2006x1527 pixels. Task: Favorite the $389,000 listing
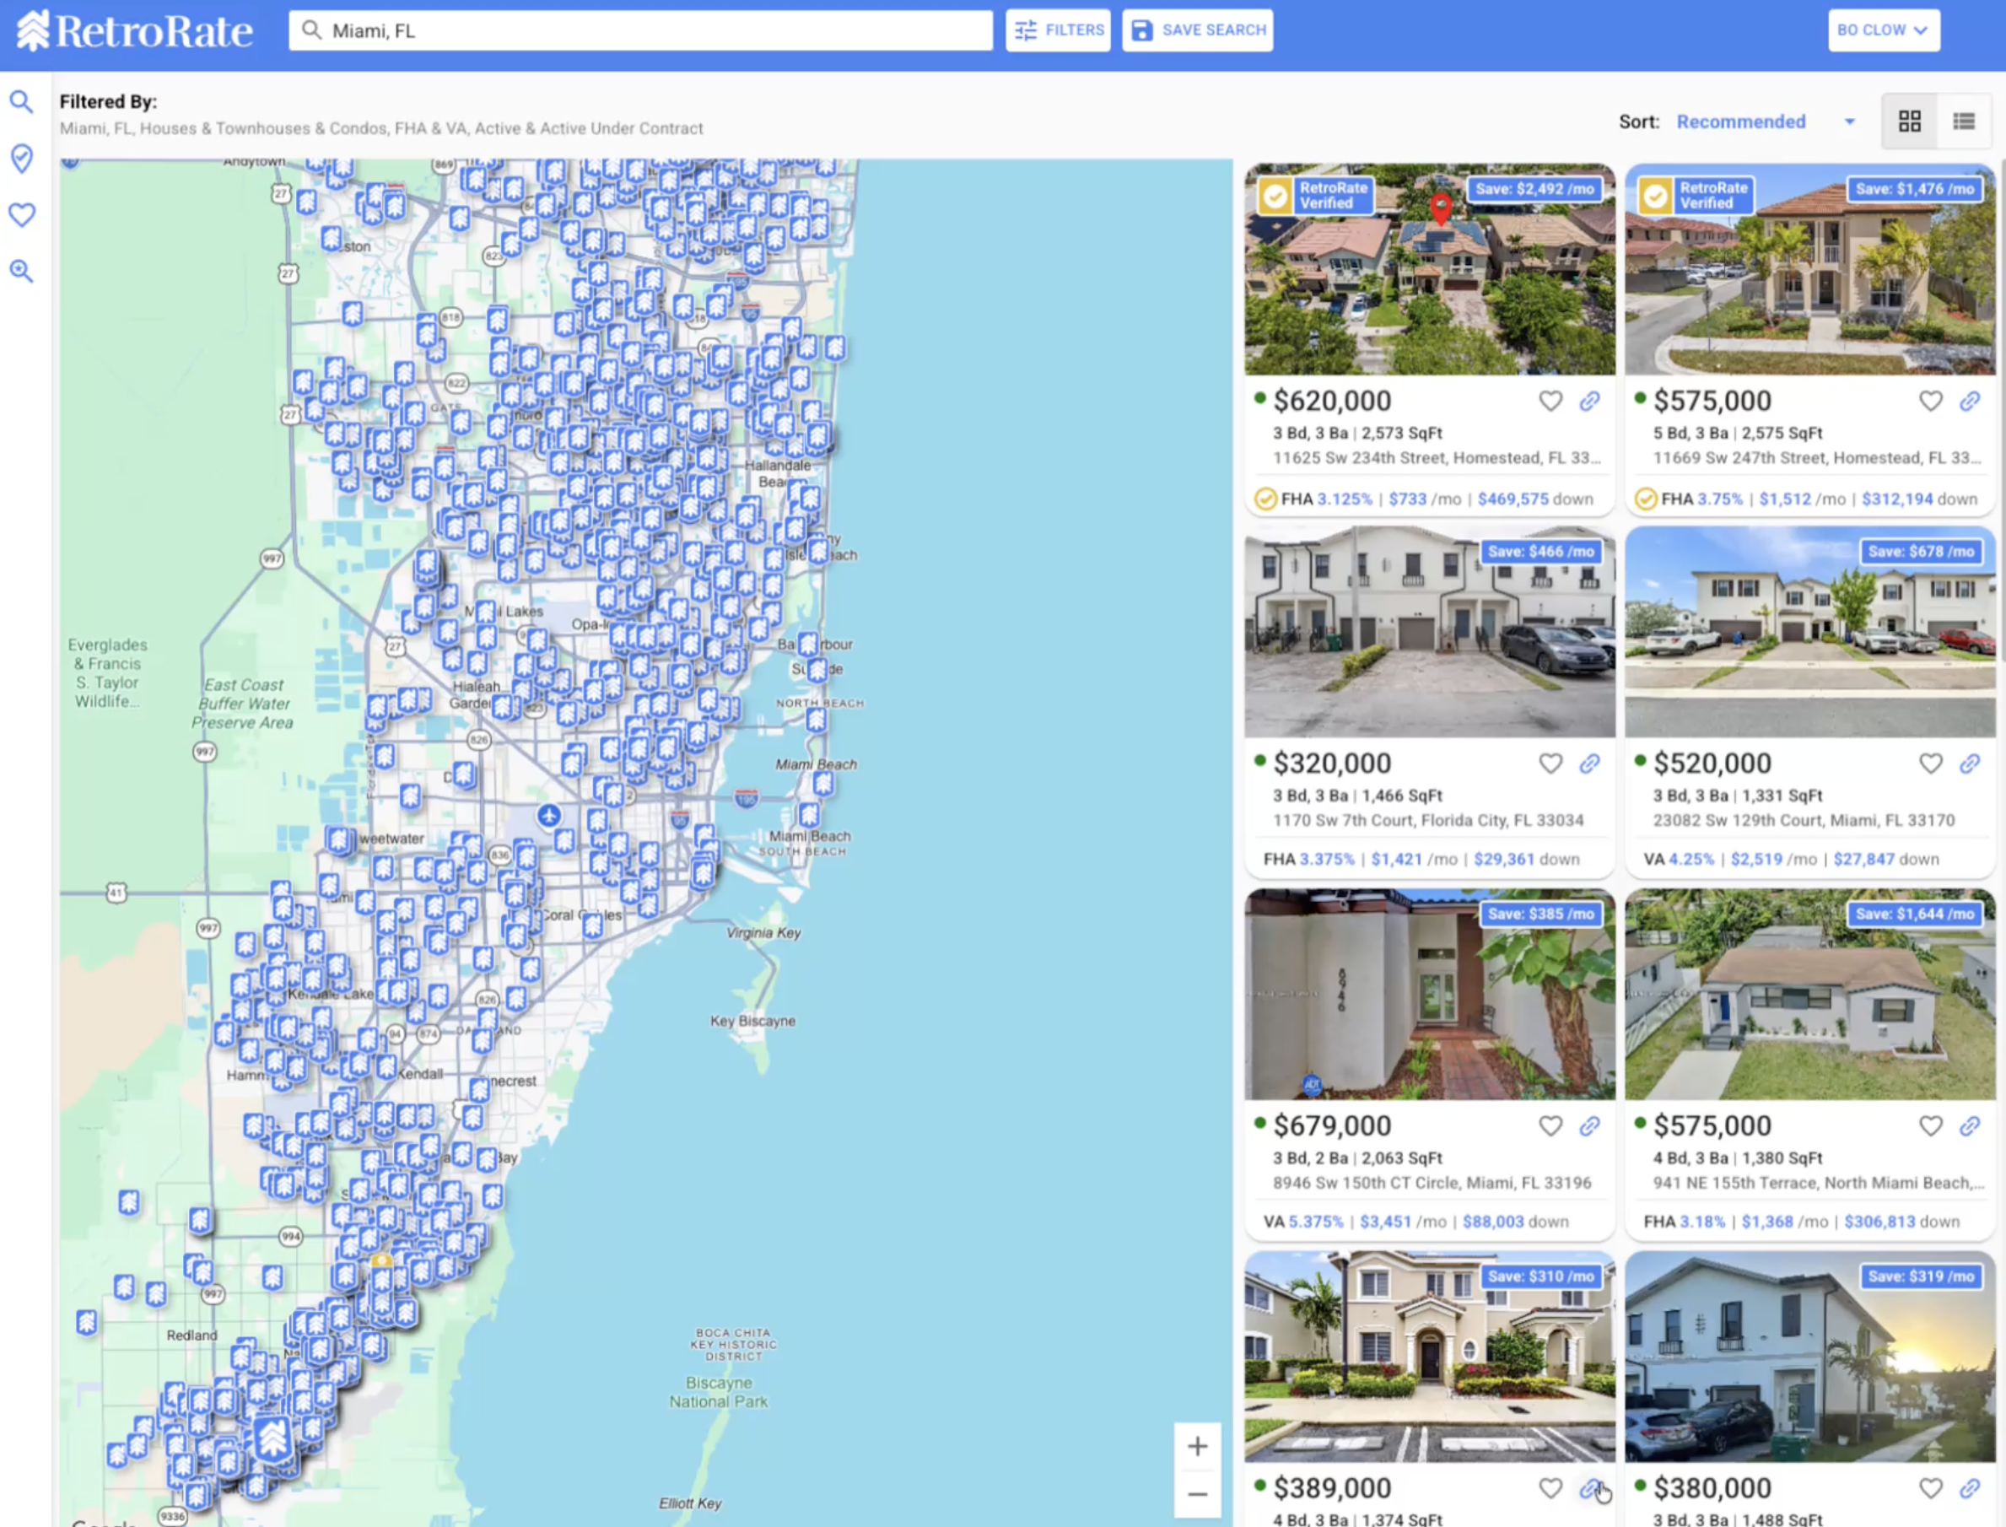(1550, 1488)
